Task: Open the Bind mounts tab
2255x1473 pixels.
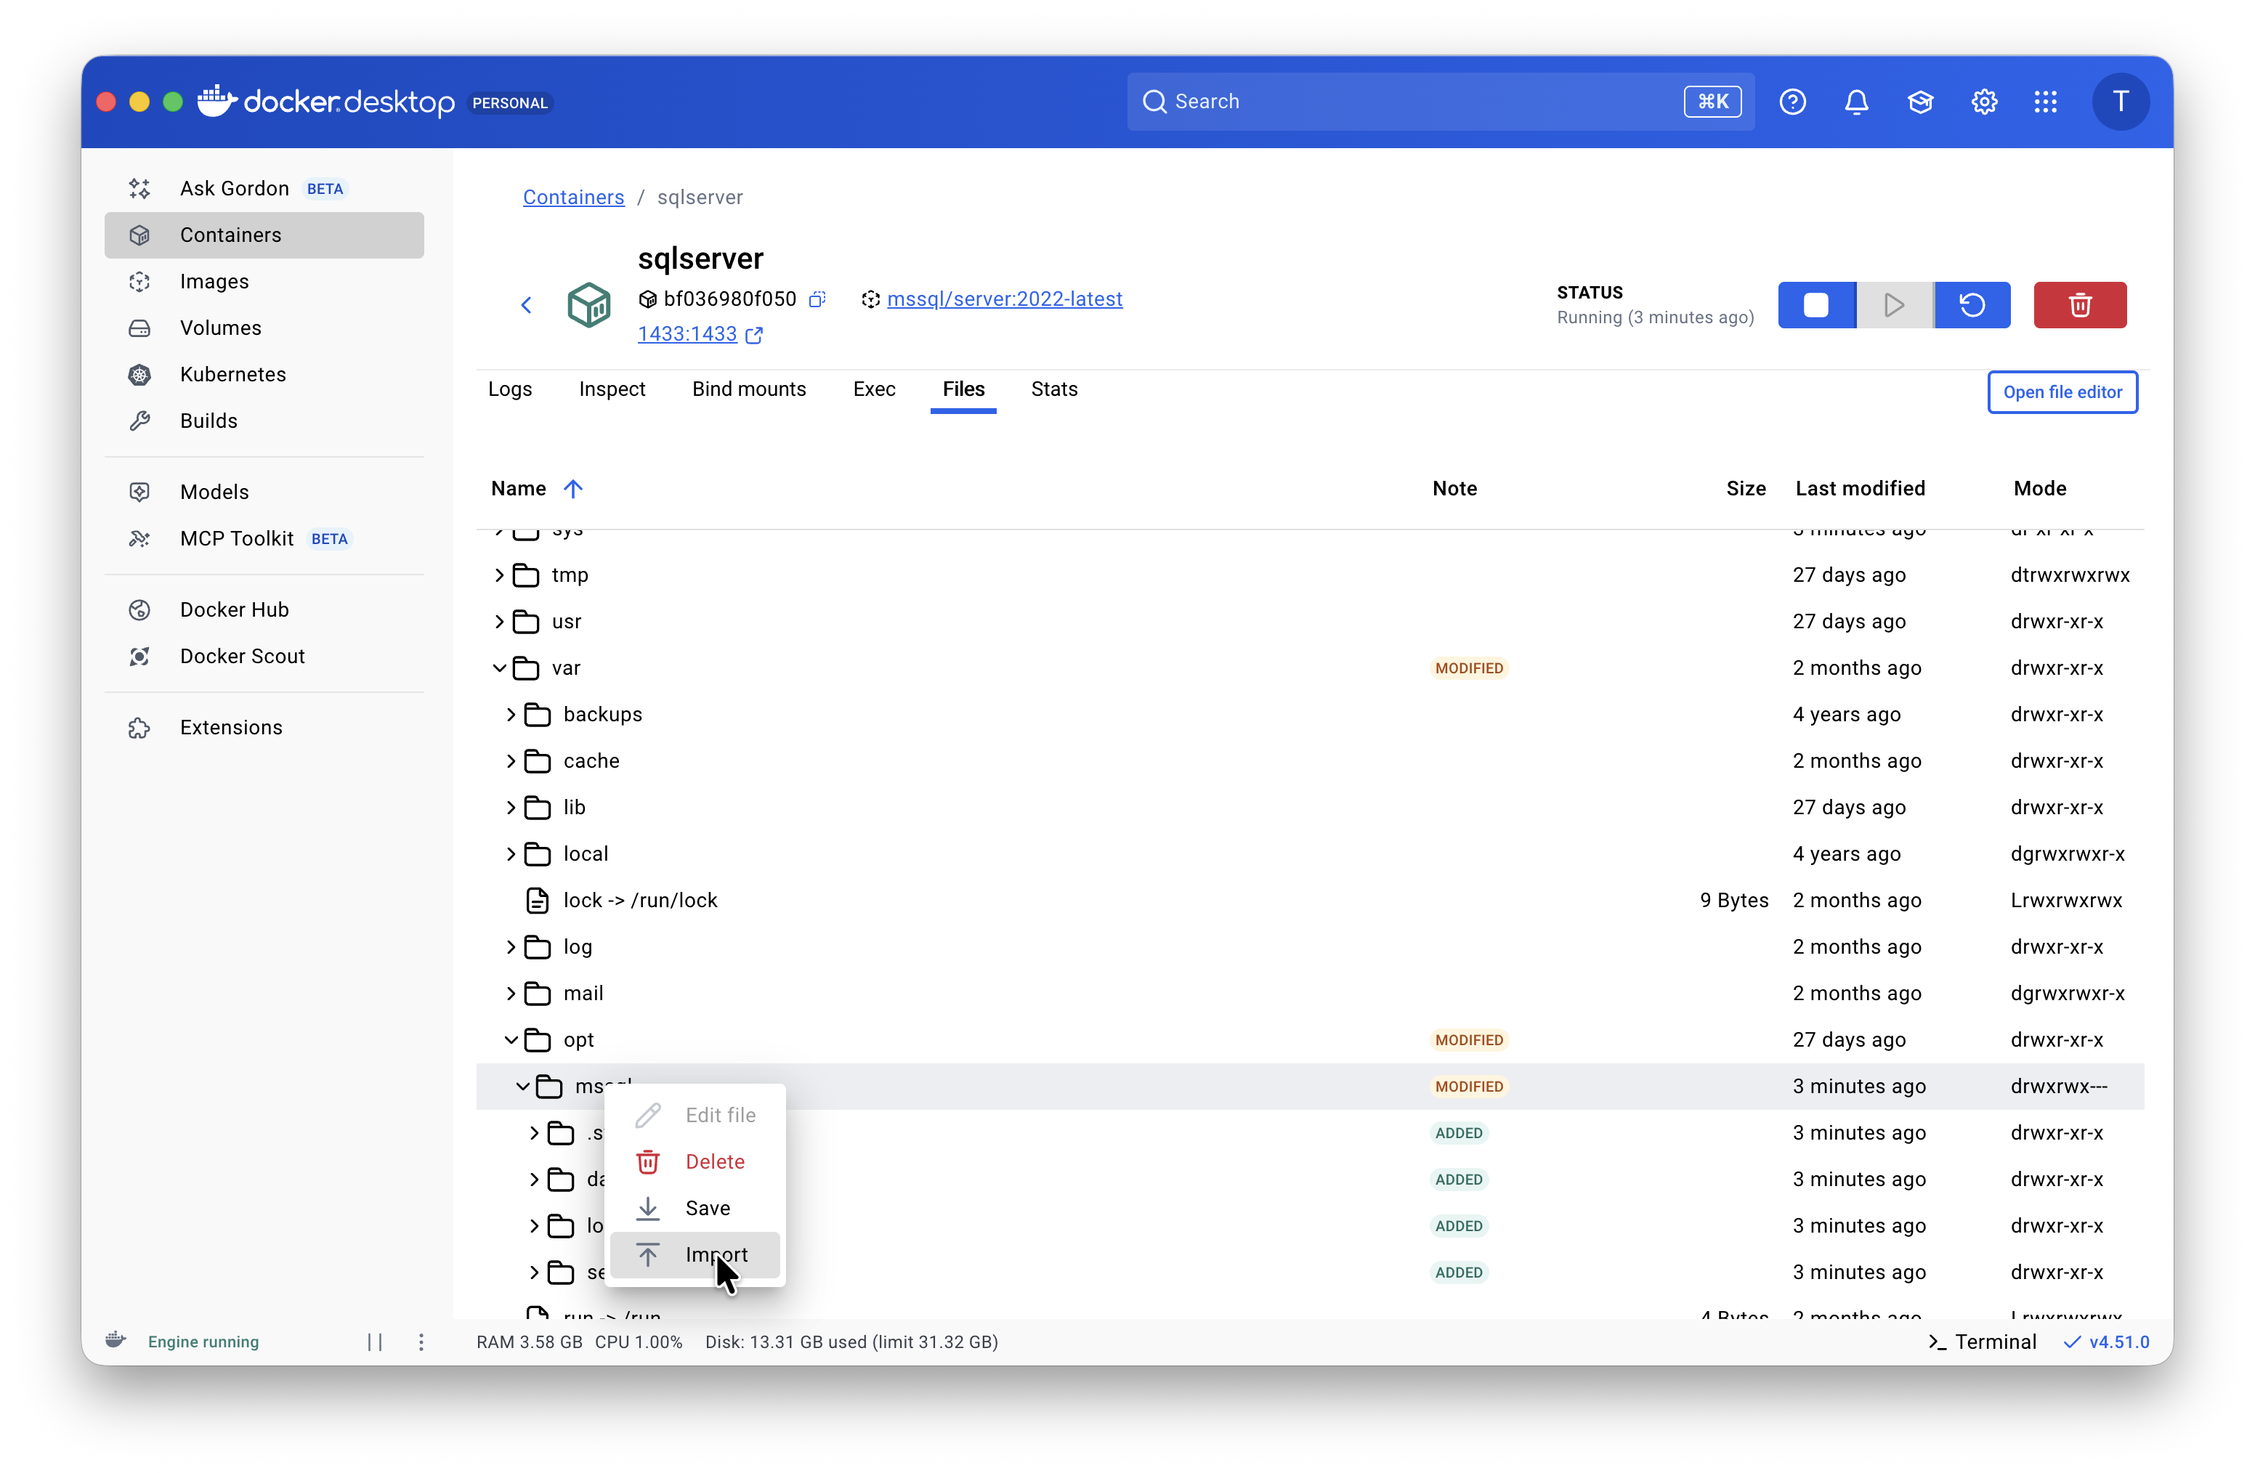Action: pos(748,389)
